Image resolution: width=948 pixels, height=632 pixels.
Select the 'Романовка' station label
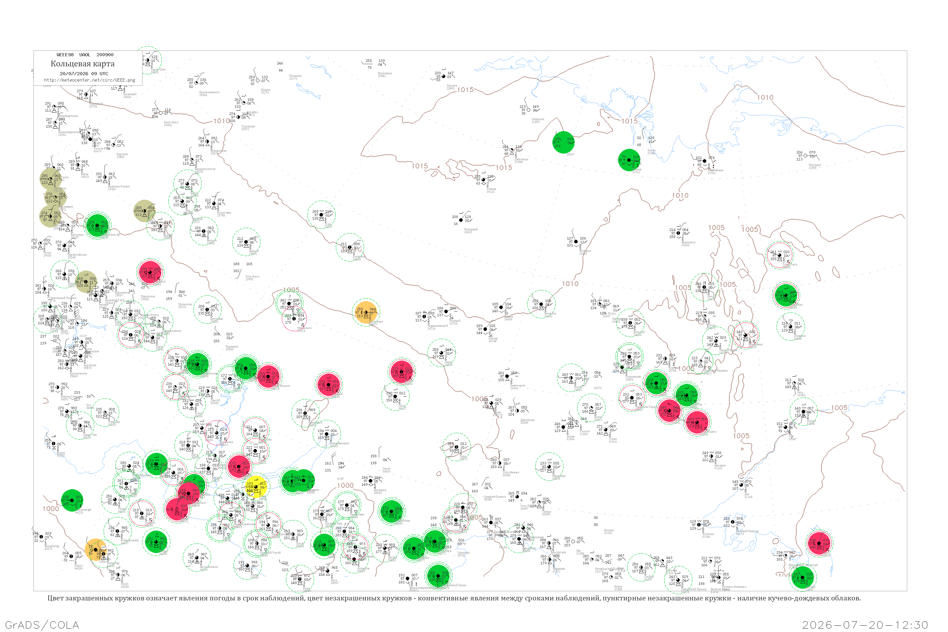357,515
